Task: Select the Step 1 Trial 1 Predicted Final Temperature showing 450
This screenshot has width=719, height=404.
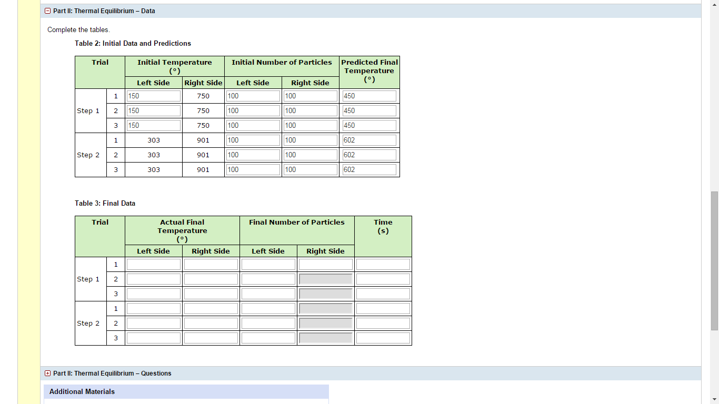Action: [x=367, y=95]
